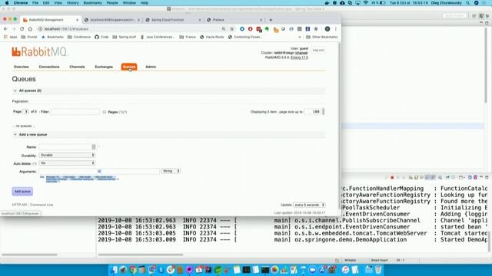Click the Log out button
The height and width of the screenshot is (276, 492).
point(317,50)
